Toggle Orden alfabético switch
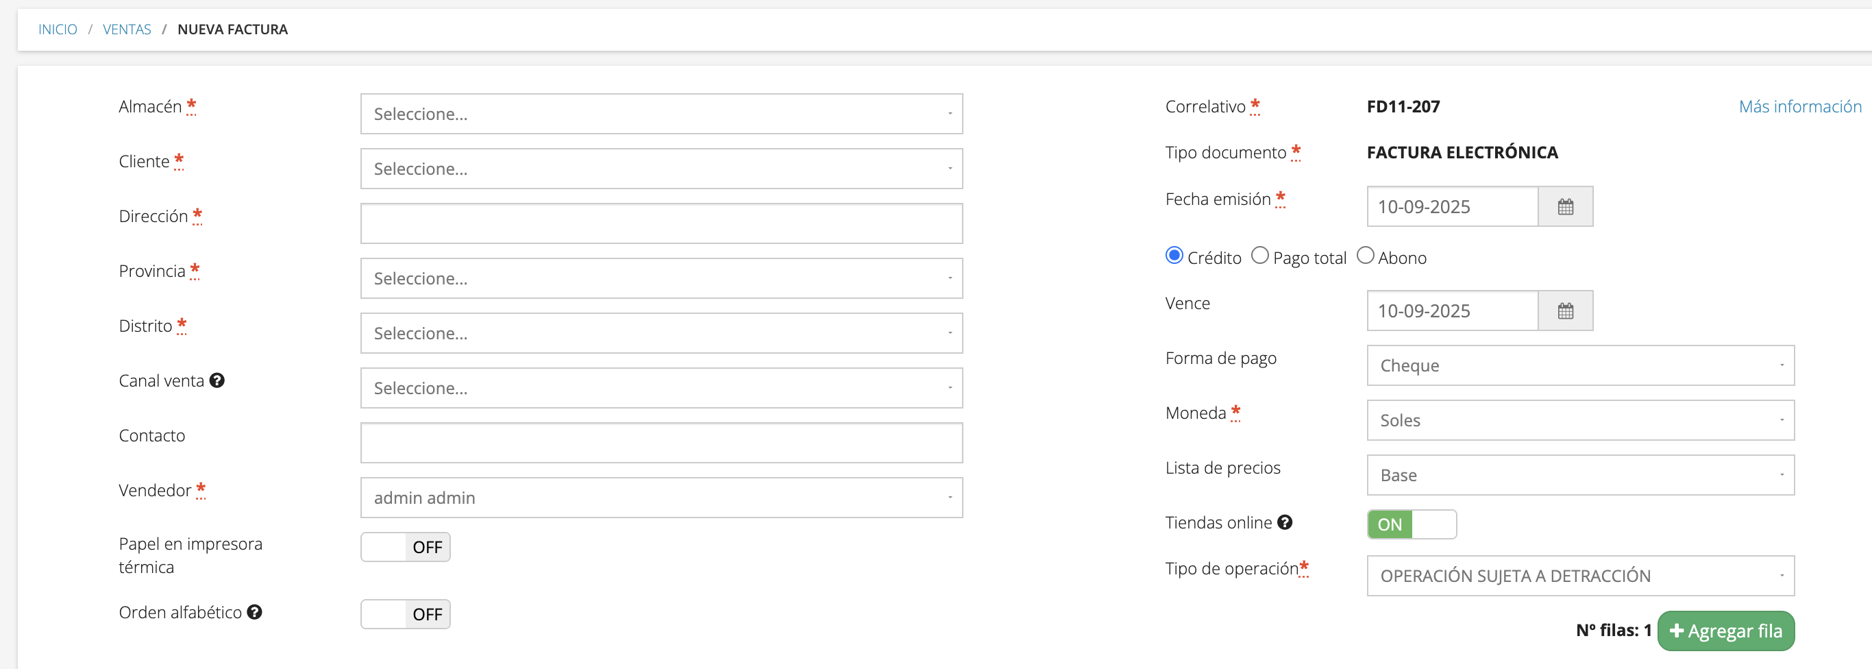The width and height of the screenshot is (1872, 669). pos(406,614)
